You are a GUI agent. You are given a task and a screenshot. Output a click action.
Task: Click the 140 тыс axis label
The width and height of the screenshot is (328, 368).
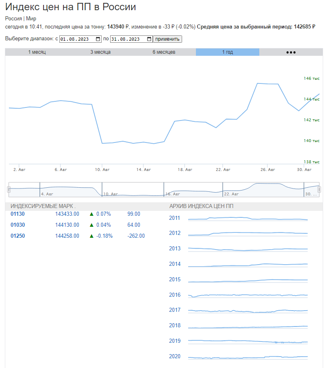pos(312,141)
